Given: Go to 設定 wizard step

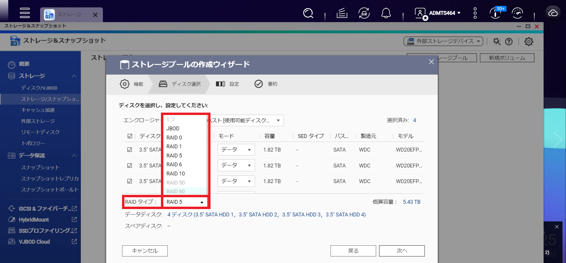Looking at the screenshot, I should [x=227, y=84].
